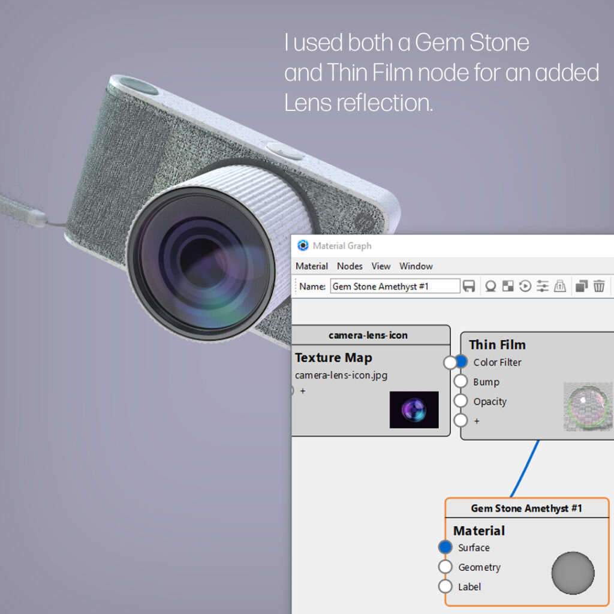The image size is (614, 614).
Task: Open the Material menu
Action: coord(312,266)
